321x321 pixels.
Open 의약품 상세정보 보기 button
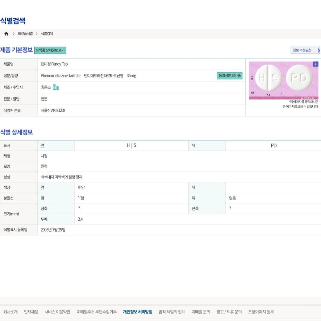click(50, 50)
